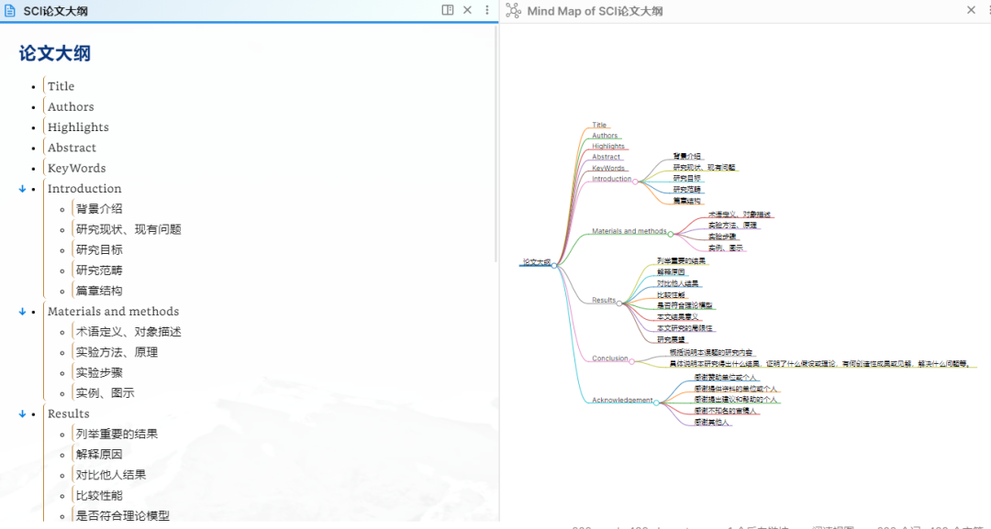Click Materials and methods item in the outline

[x=113, y=311]
